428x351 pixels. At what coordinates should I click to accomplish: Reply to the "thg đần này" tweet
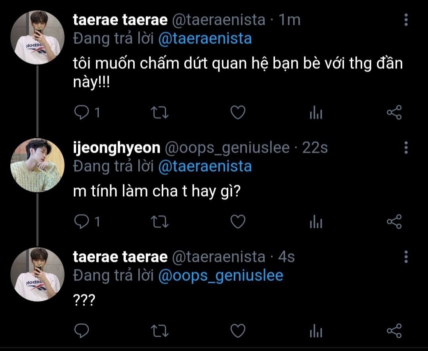[x=82, y=113]
